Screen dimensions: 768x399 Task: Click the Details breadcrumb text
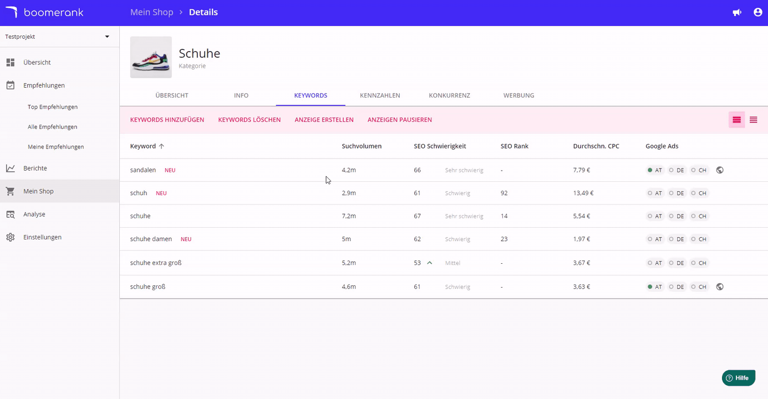[x=204, y=12]
